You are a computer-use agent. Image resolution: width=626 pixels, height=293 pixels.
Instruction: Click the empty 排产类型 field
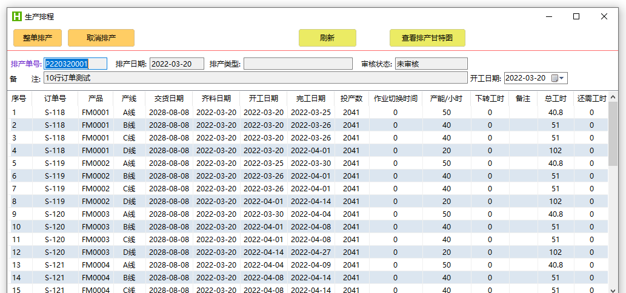tap(298, 64)
